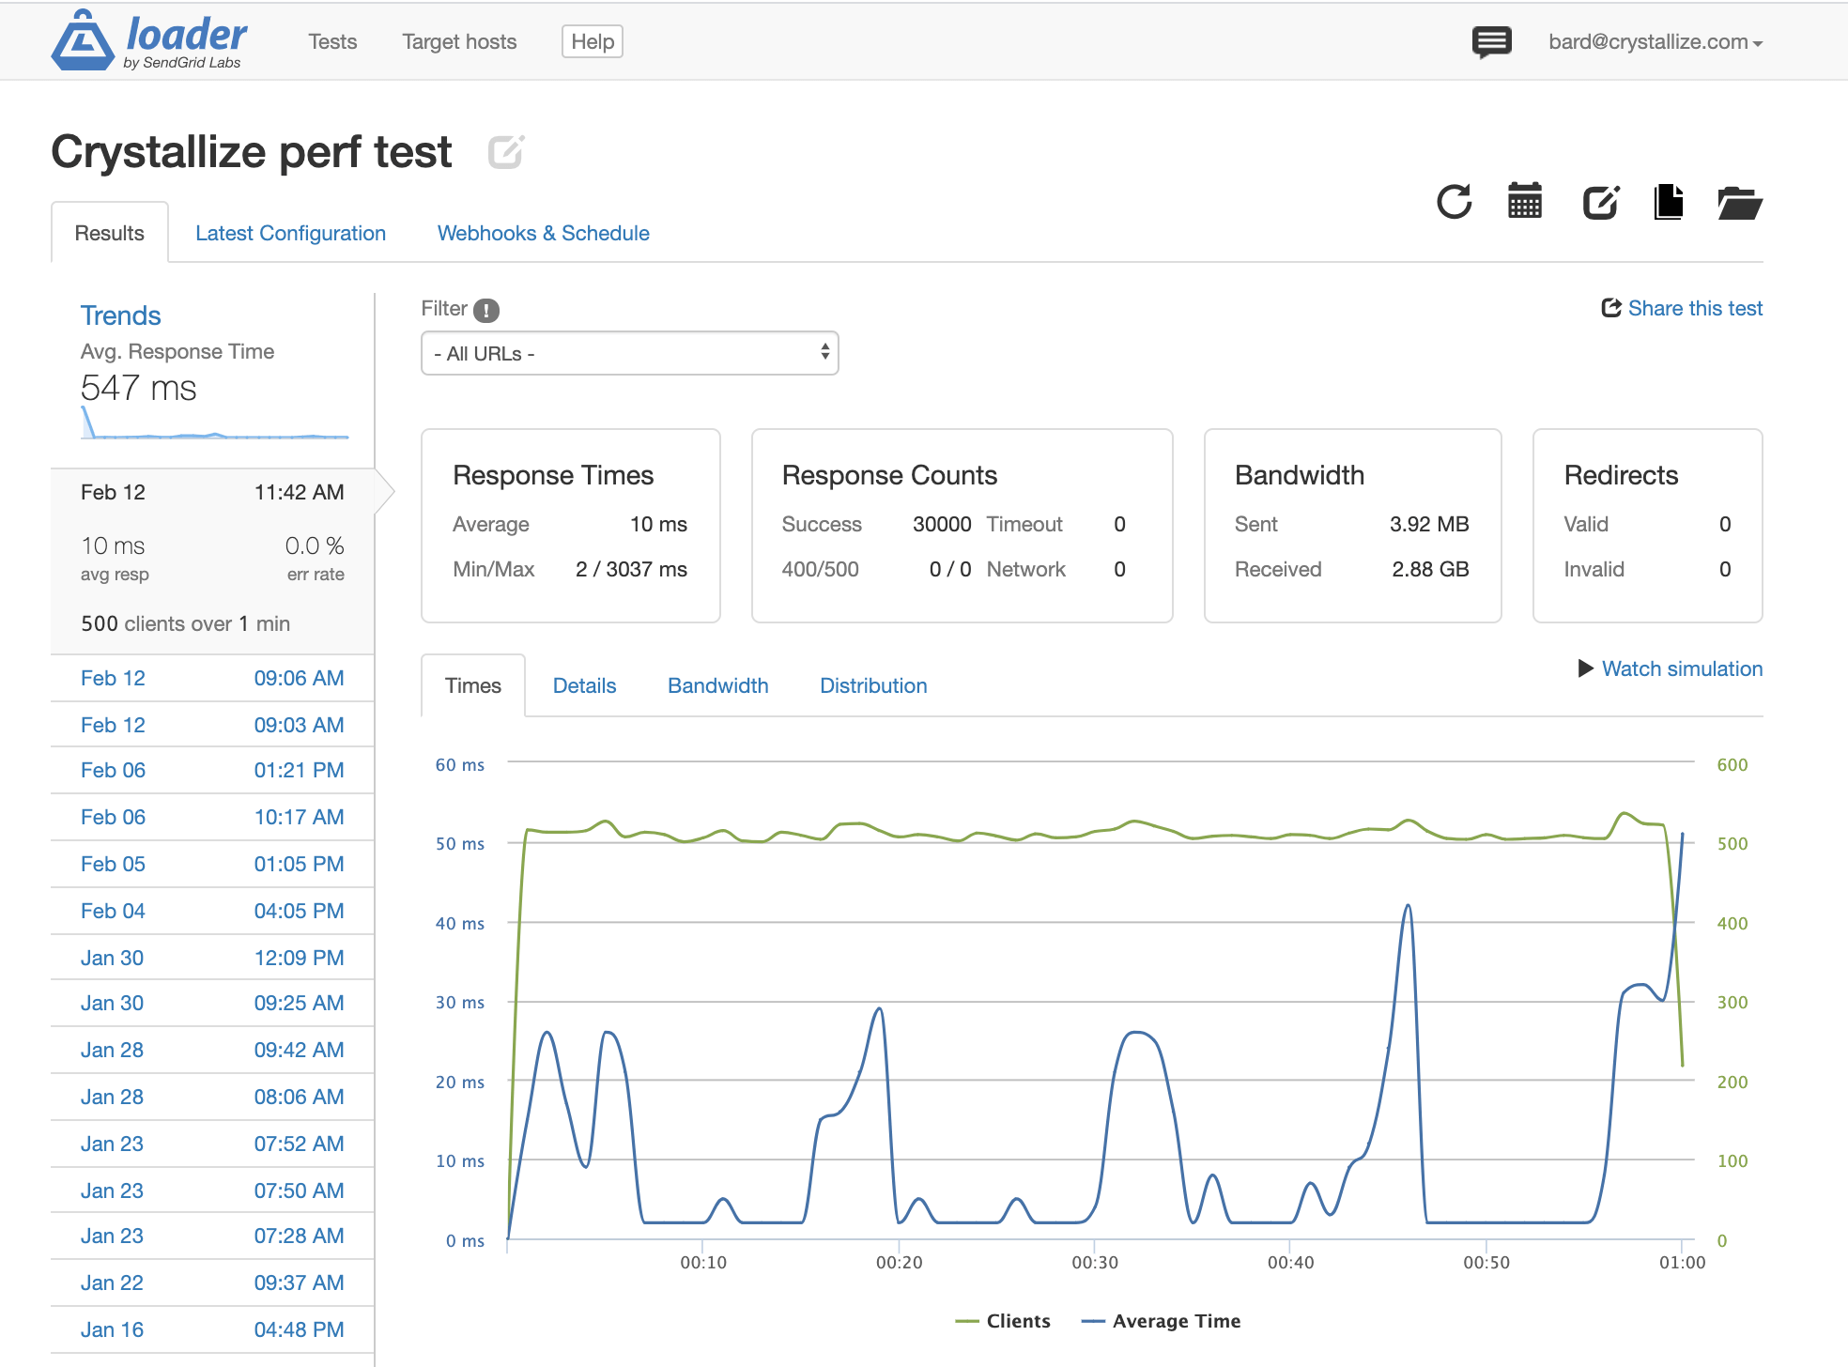
Task: Open the Feb 06 01:21 PM result
Action: 212,771
